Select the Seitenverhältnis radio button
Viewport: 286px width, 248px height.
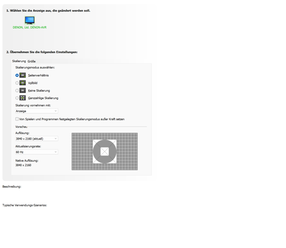(x=17, y=75)
